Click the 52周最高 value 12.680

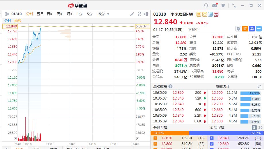tap(218, 71)
